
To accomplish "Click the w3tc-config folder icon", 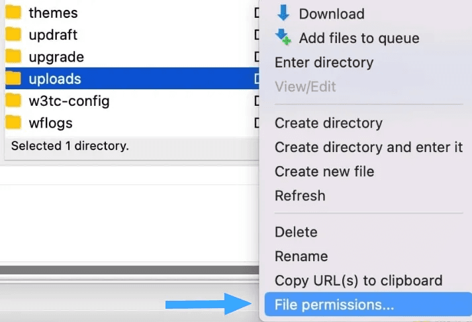I will coord(13,101).
